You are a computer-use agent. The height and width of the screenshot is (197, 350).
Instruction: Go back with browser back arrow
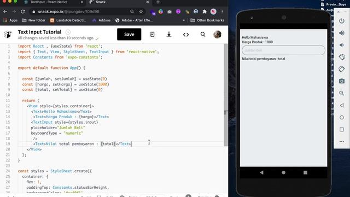point(5,11)
